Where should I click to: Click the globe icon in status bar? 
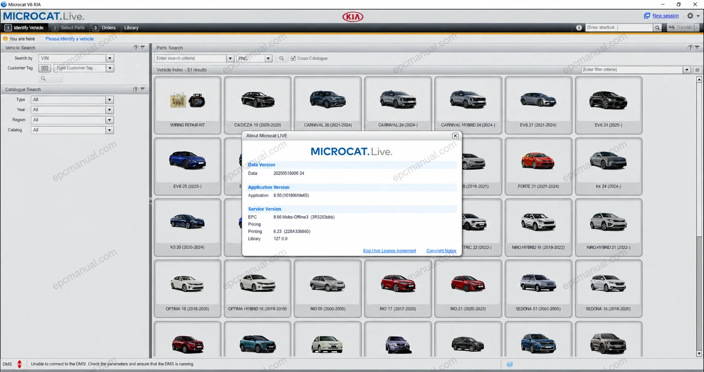(x=510, y=364)
